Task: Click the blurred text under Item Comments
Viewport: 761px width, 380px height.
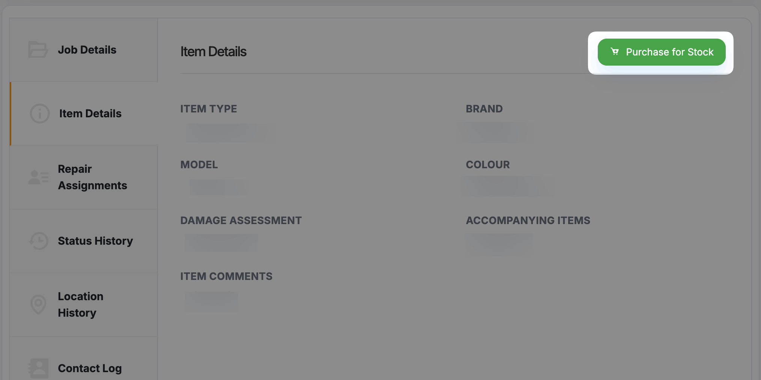Action: (x=211, y=301)
